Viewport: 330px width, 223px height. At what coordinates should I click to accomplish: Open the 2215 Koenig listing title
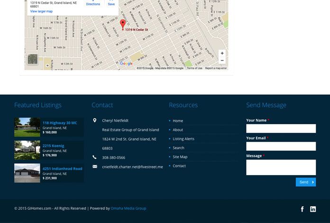tap(53, 146)
